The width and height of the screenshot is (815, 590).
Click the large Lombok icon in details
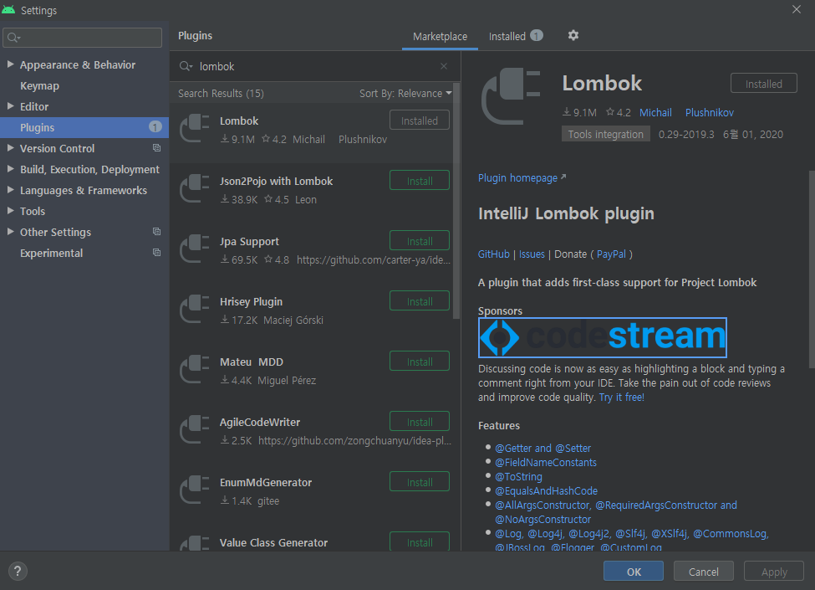pos(511,97)
